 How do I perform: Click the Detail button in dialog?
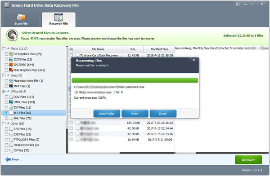[x=163, y=114]
